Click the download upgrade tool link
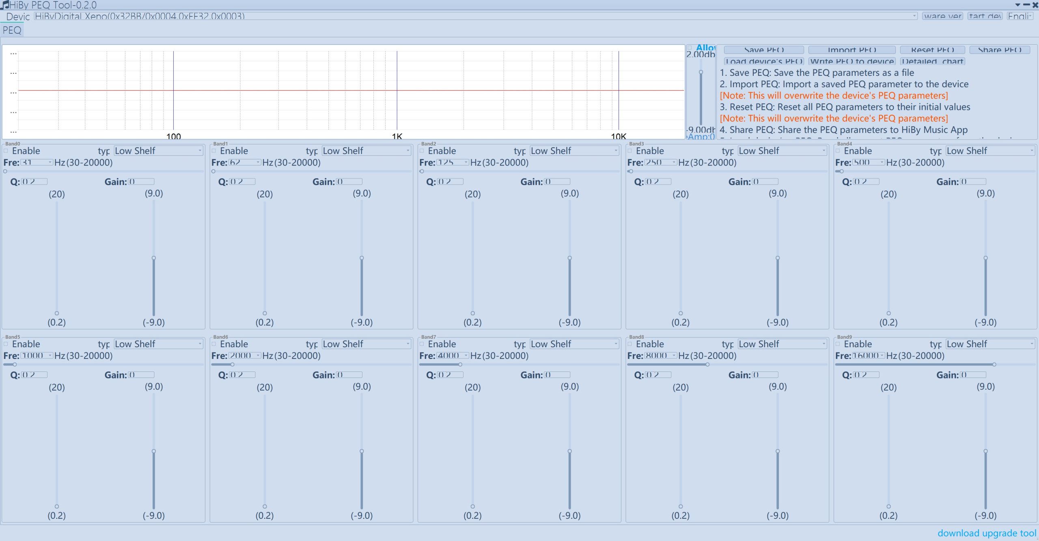This screenshot has height=541, width=1039. click(987, 533)
